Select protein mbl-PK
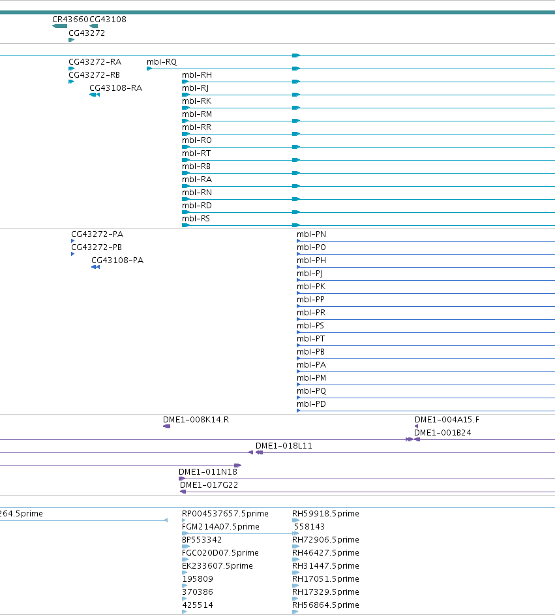This screenshot has width=555, height=615. click(x=311, y=287)
